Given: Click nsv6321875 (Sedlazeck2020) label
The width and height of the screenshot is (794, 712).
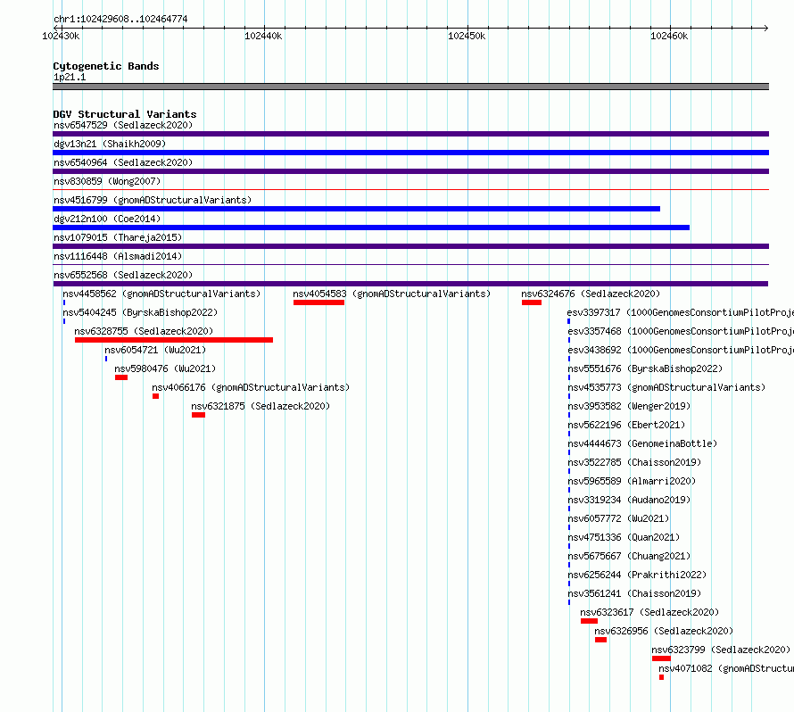Looking at the screenshot, I should tap(261, 406).
